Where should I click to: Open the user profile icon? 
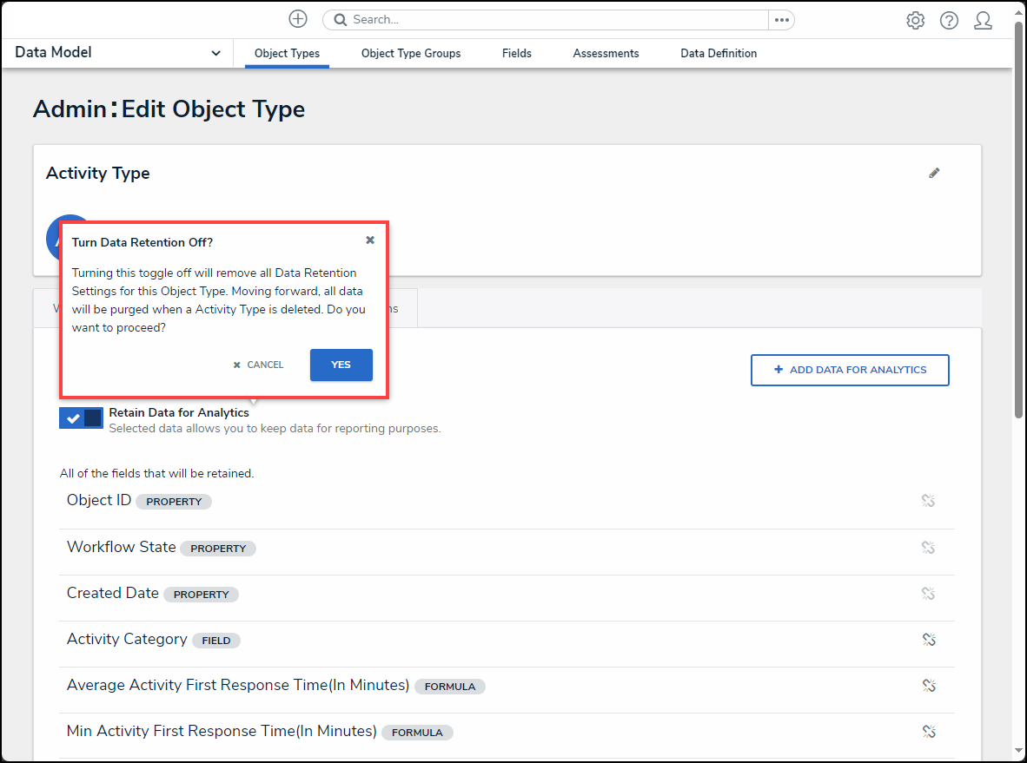983,20
